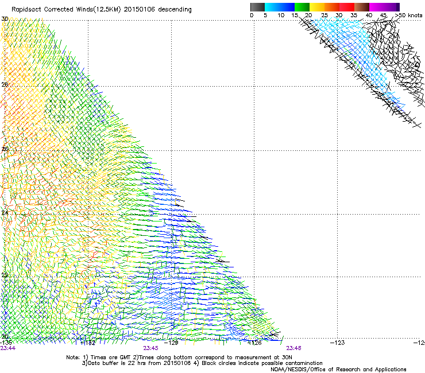Click the purple time label '23:46'

294,348
